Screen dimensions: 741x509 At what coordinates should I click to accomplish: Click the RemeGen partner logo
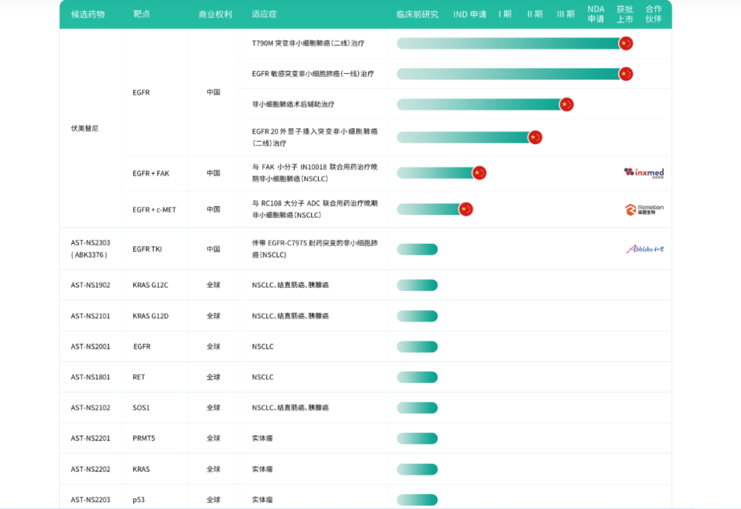coord(644,209)
